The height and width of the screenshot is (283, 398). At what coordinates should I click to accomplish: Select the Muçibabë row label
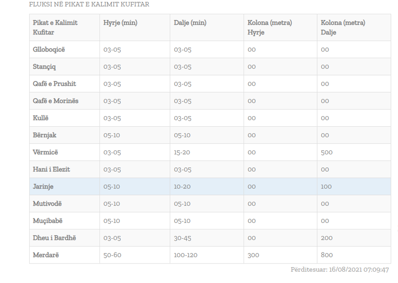pos(48,221)
